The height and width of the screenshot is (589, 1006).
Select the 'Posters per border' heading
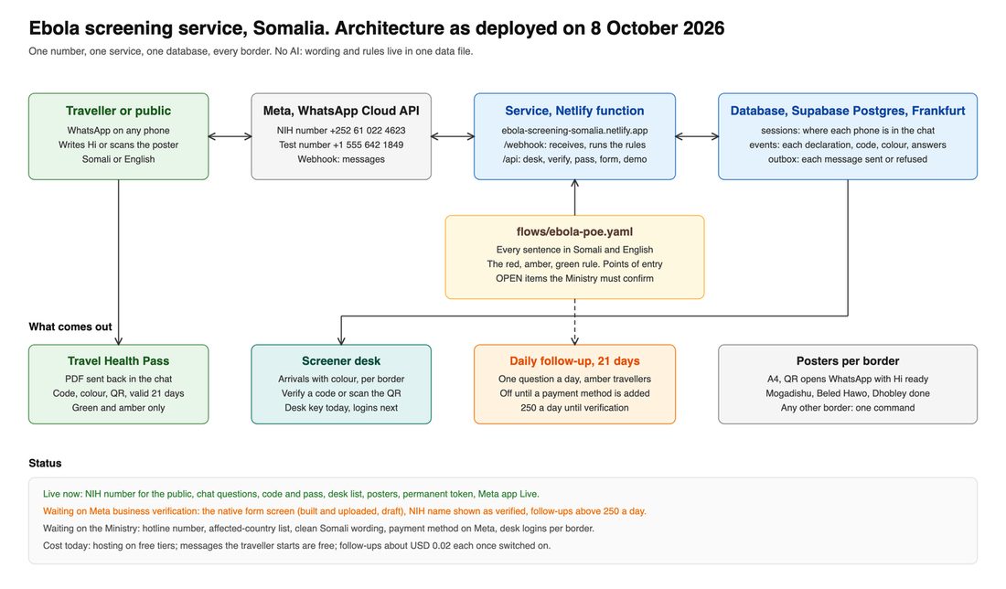[x=848, y=361]
